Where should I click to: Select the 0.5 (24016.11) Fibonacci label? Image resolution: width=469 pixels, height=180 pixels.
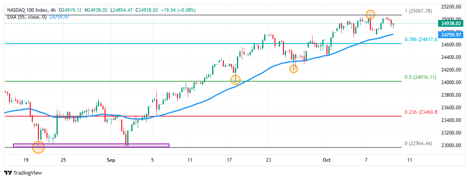point(420,77)
